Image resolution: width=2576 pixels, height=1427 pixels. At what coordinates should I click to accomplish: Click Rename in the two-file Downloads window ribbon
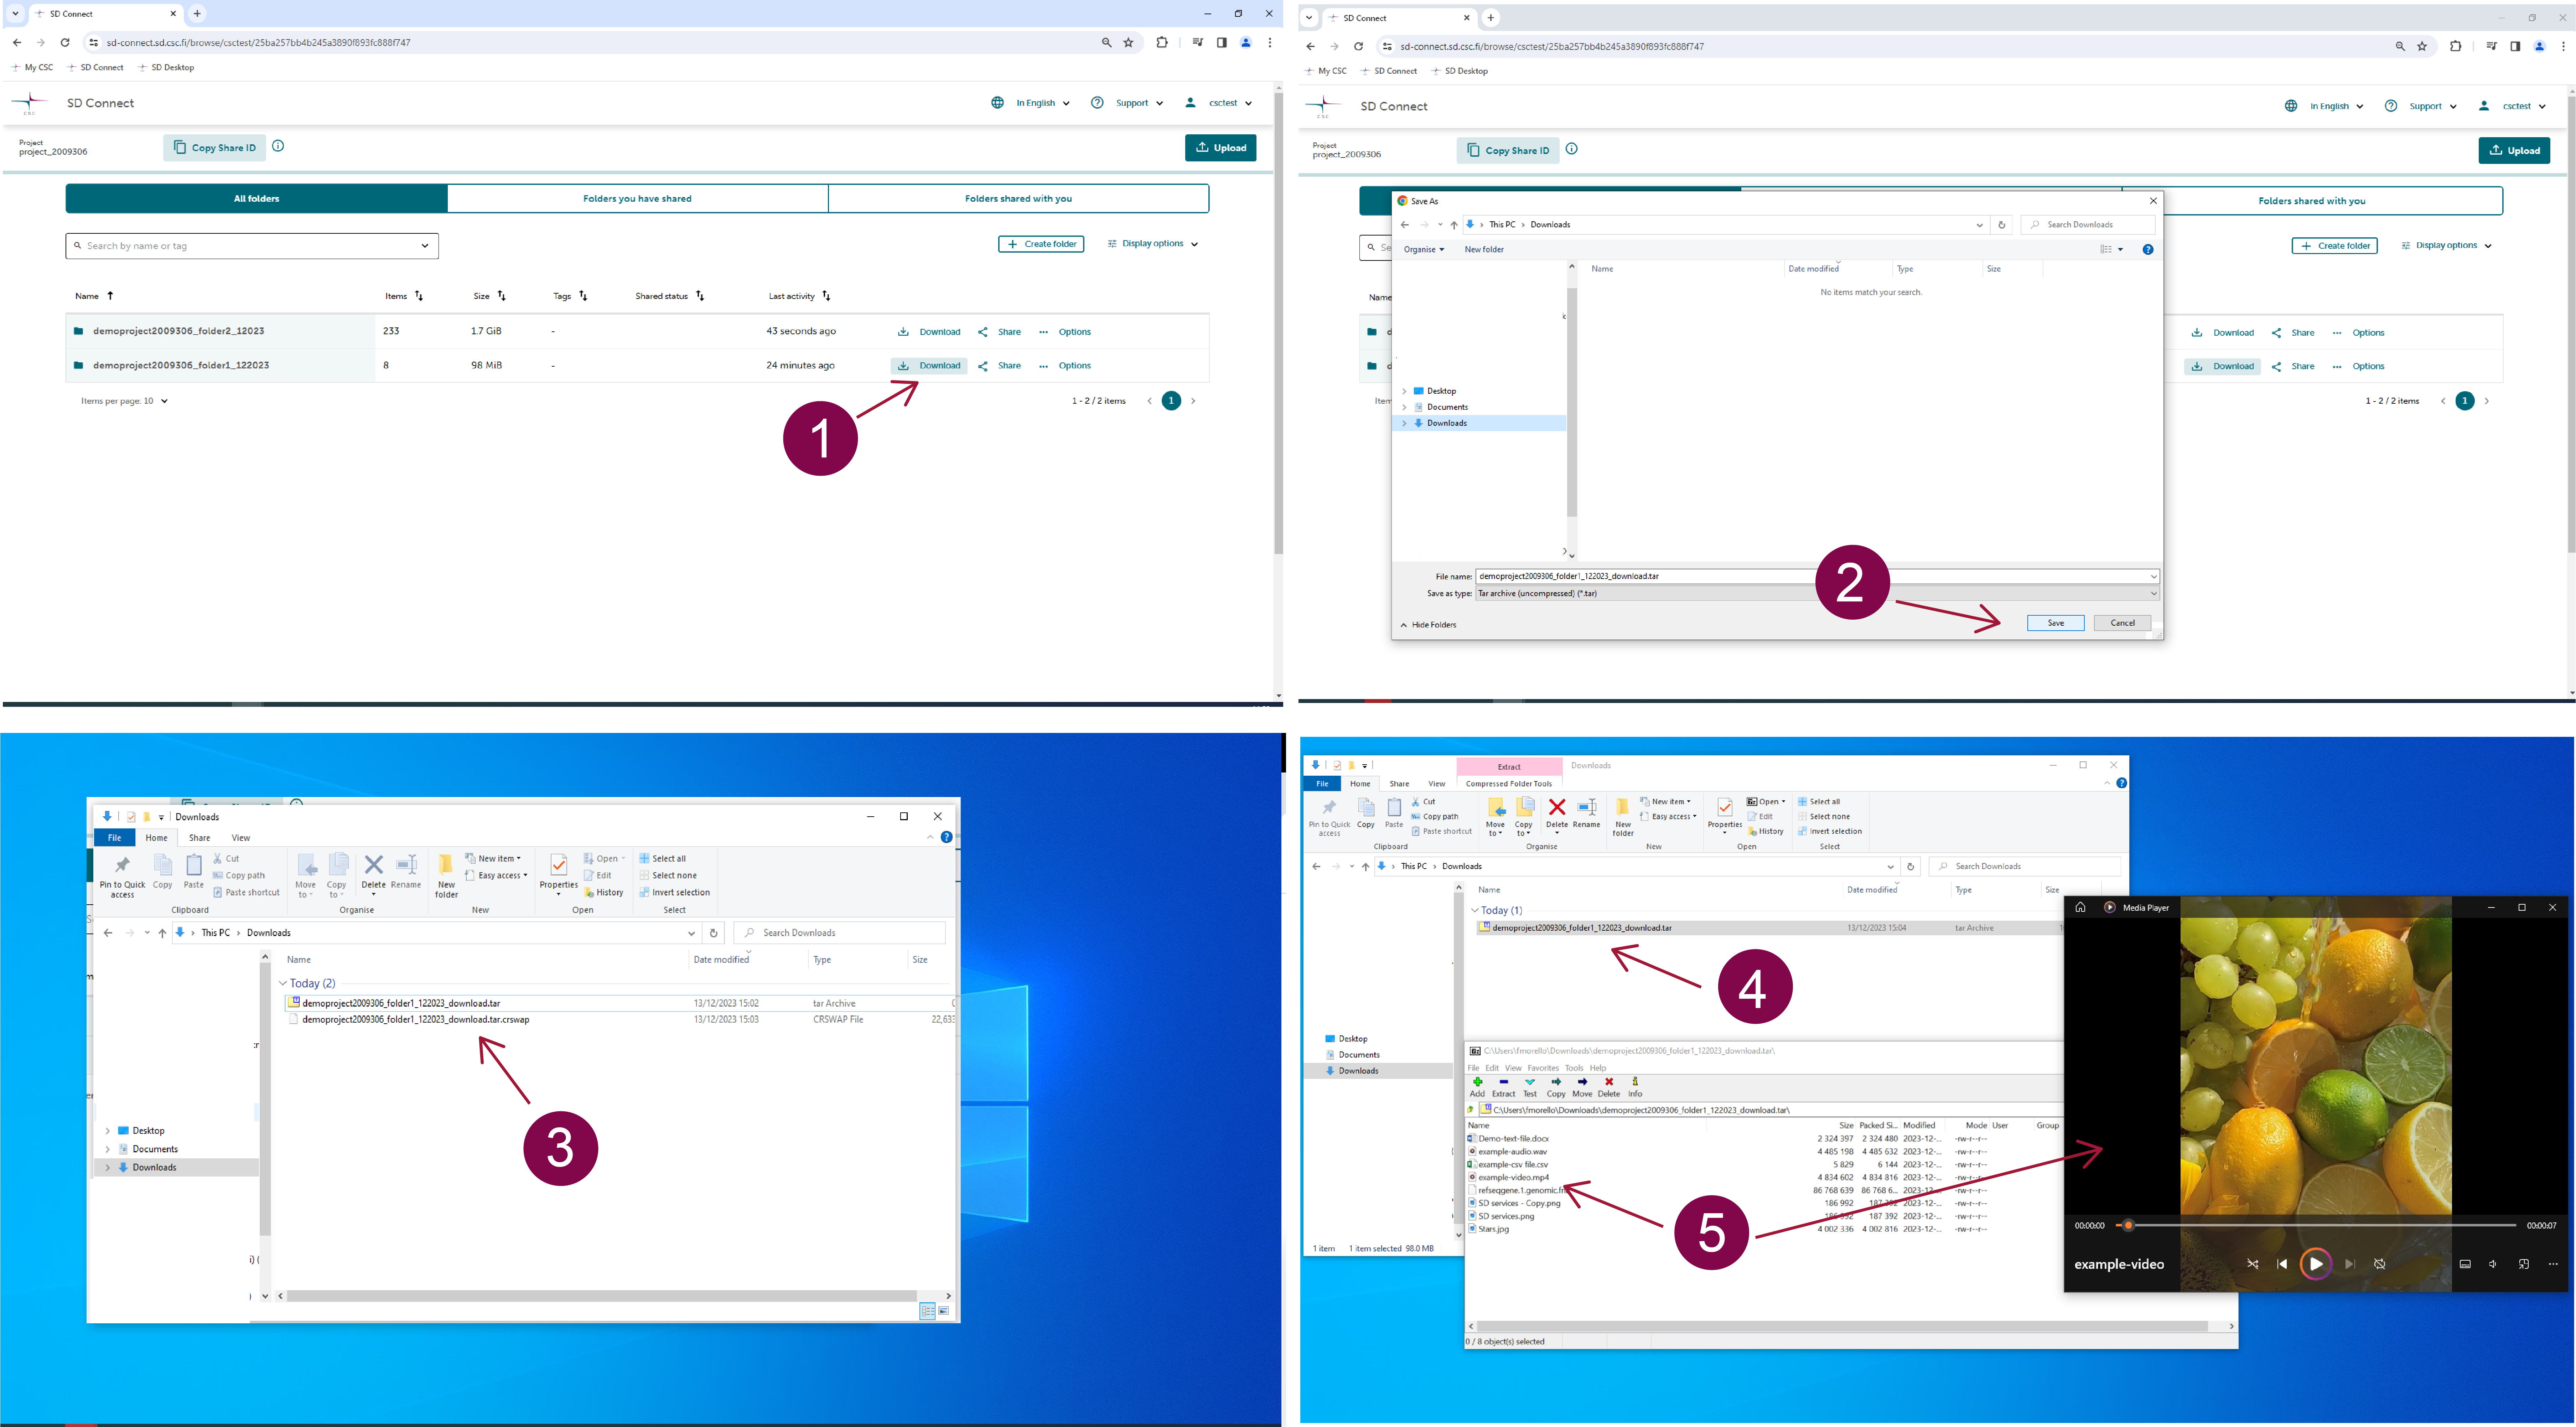point(406,871)
